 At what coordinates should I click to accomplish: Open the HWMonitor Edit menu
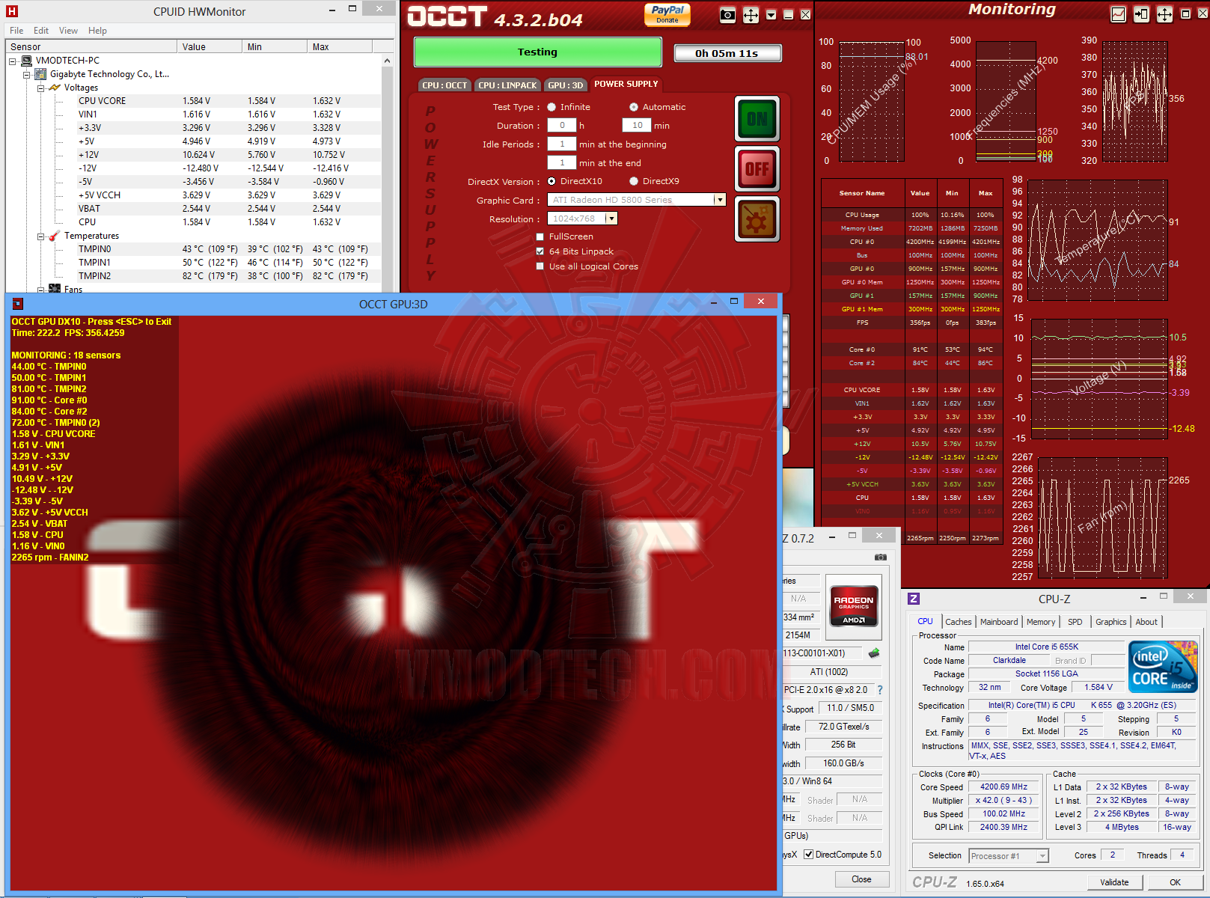[x=41, y=31]
